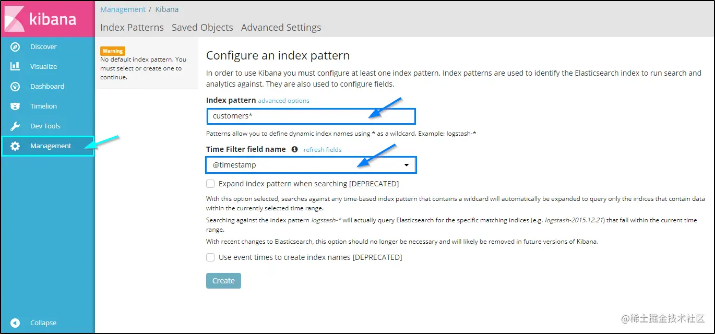
Task: Click the Timelion mask icon
Action: click(x=15, y=106)
